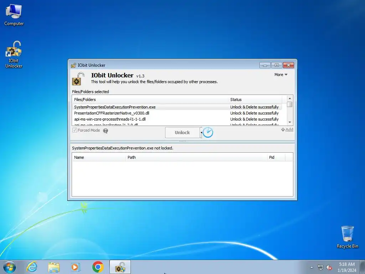Click the muted volume tray icon
The image size is (365, 274).
pyautogui.click(x=329, y=267)
